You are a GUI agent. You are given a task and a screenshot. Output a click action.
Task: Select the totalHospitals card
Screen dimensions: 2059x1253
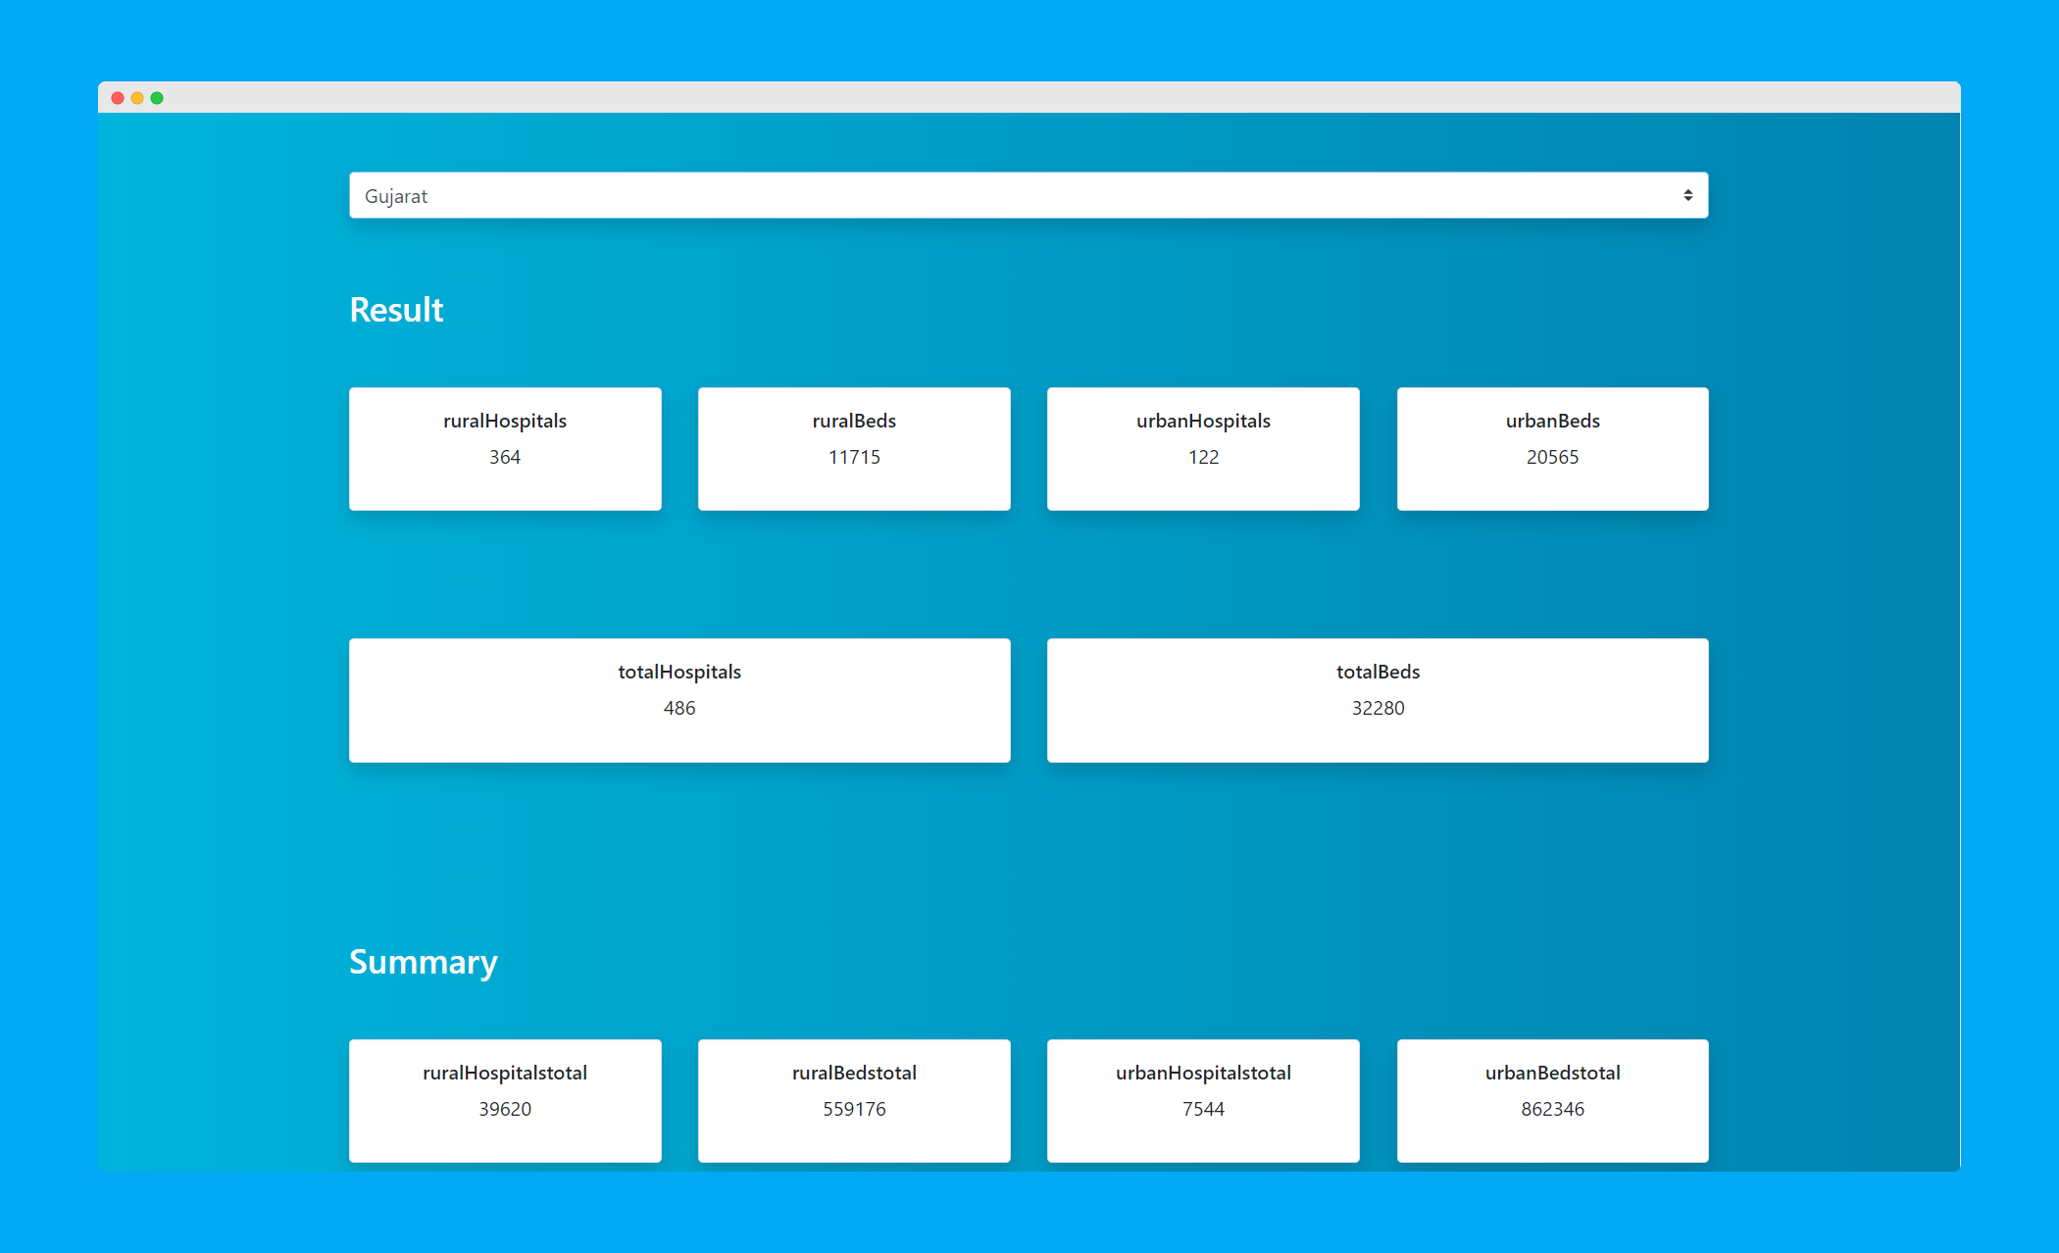point(679,699)
